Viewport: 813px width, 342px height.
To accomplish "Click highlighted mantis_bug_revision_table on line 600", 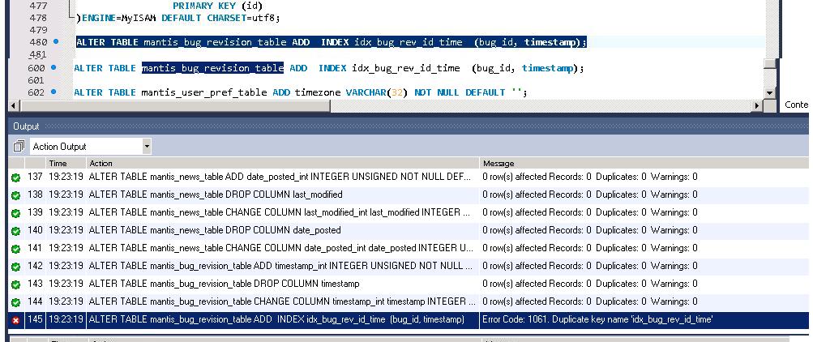I will 212,68.
